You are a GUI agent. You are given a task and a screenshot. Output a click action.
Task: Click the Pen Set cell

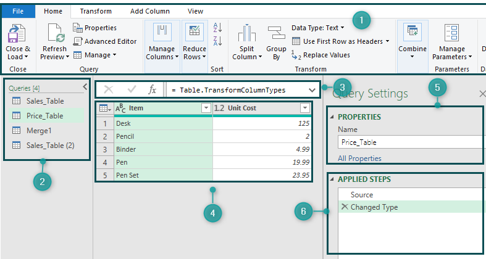click(164, 175)
